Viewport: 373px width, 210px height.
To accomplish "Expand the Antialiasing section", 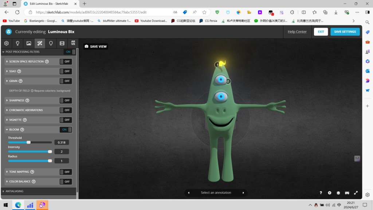I will tap(3, 191).
